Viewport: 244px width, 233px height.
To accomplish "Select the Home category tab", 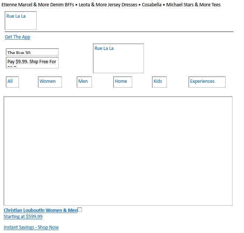I will point(123,82).
